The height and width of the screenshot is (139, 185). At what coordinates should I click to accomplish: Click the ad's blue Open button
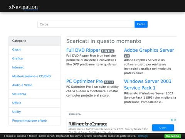tap(163, 128)
